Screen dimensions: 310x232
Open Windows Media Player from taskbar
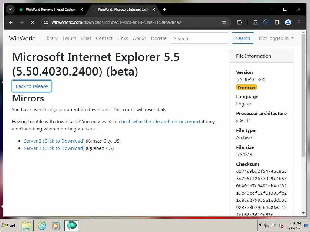[x=56, y=225]
